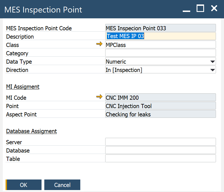Click the Table input field
Viewport: 224px width, 192px height.
[160, 159]
